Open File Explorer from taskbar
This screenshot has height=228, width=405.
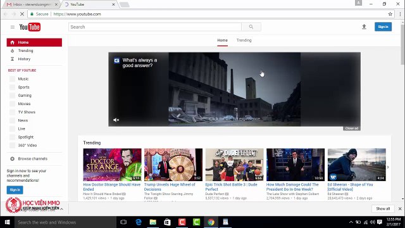153,222
